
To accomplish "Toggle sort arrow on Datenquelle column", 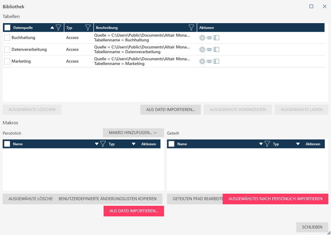I will point(52,28).
